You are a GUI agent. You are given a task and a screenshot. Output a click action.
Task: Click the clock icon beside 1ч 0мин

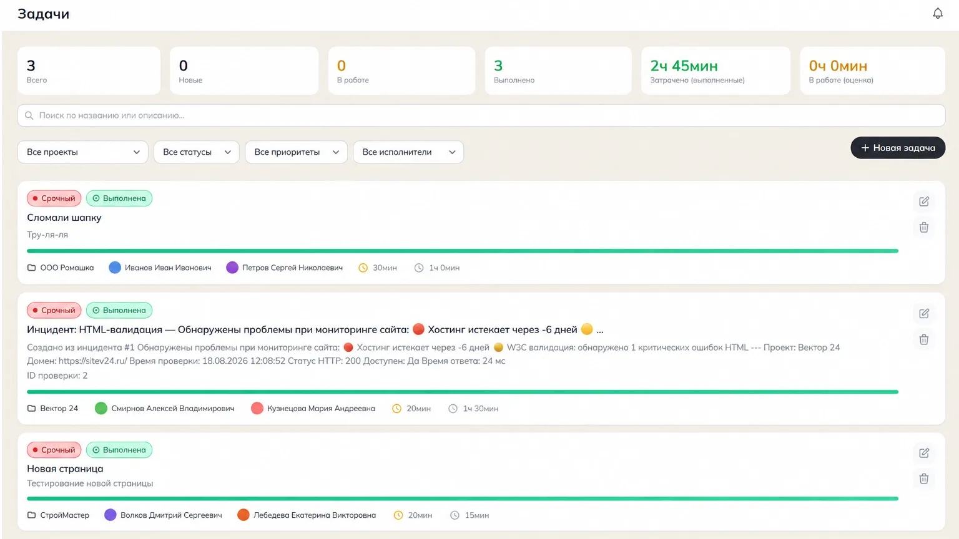tap(419, 268)
